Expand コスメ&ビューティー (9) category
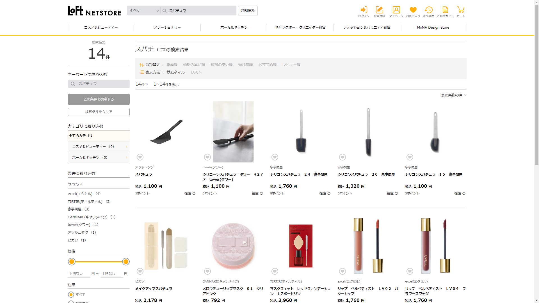539x303 pixels. tap(99, 147)
